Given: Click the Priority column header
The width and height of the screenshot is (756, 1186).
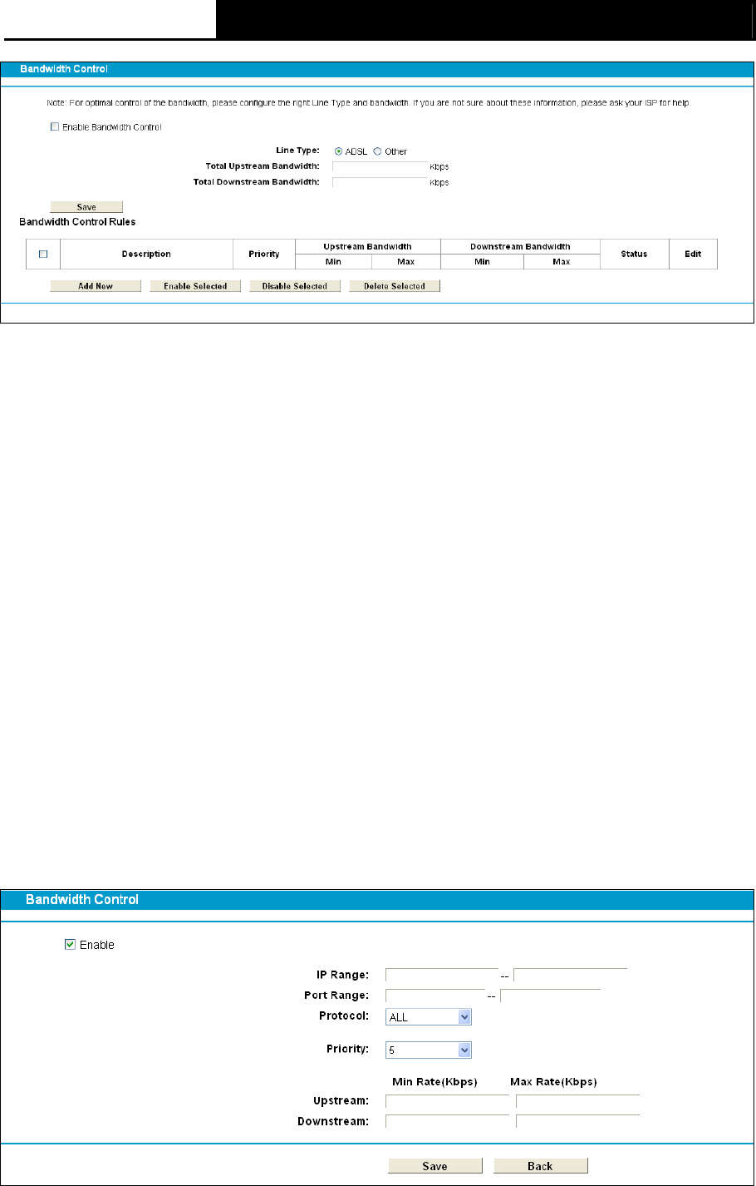Looking at the screenshot, I should pyautogui.click(x=264, y=254).
